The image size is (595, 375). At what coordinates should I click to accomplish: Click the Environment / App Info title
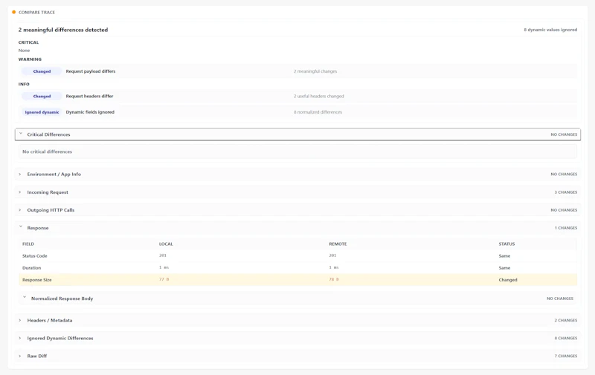click(x=54, y=175)
